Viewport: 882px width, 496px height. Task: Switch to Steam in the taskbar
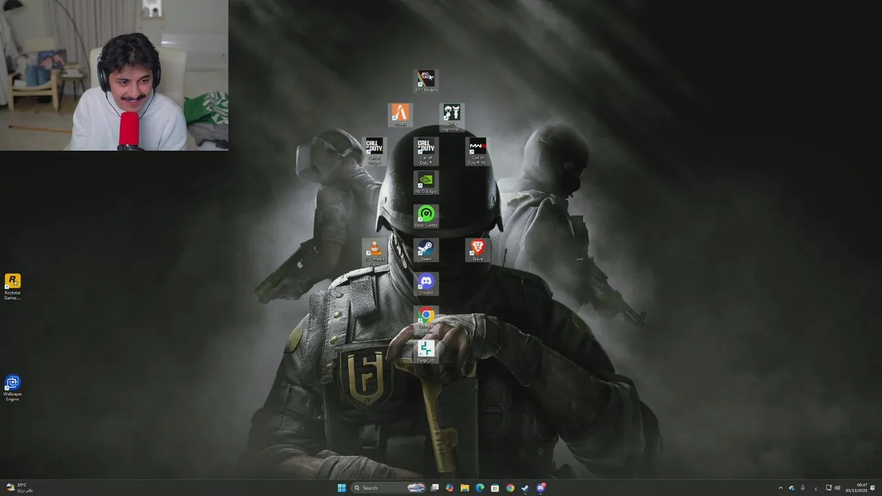pyautogui.click(x=525, y=488)
